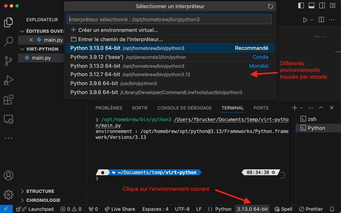The width and height of the screenshot is (341, 213).
Task: Refresh the interpreter list
Action: point(270,6)
